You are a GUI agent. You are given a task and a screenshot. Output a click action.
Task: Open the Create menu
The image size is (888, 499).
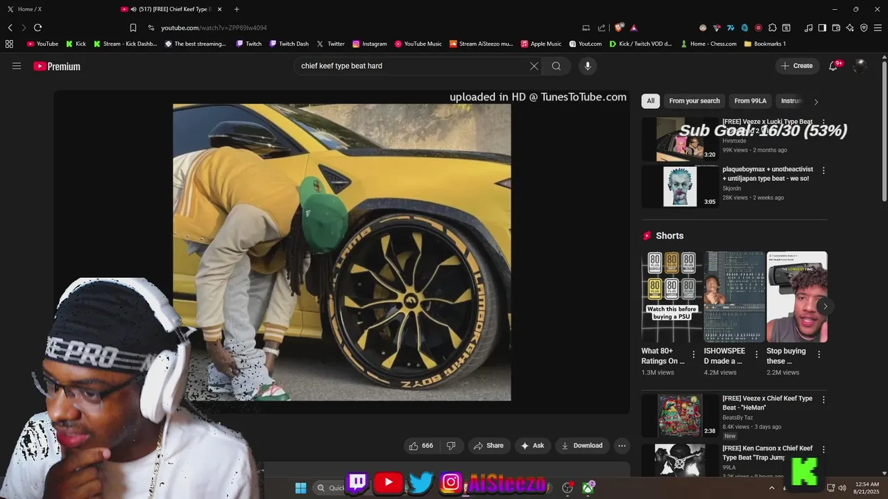point(796,66)
